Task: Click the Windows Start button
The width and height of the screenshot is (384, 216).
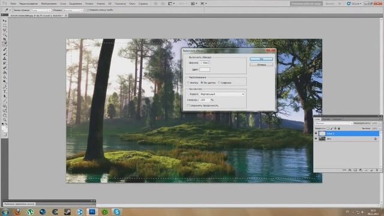Action: [5, 212]
